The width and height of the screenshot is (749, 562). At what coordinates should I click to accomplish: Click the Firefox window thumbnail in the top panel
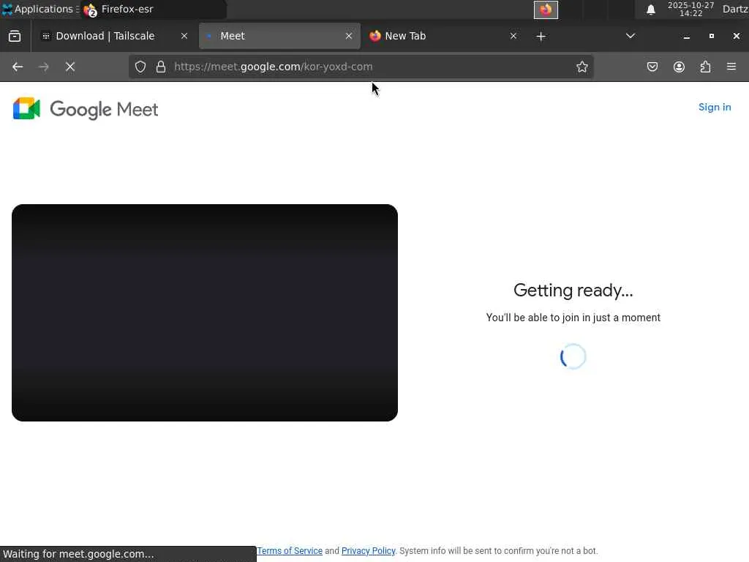(x=546, y=10)
